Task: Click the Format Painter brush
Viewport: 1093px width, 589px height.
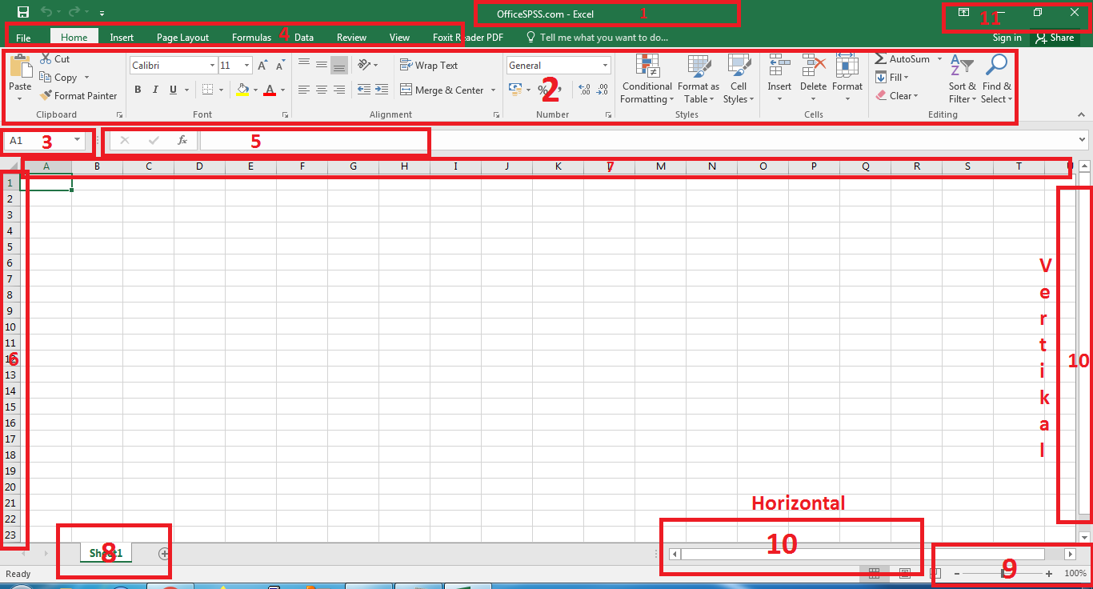Action: [46, 96]
